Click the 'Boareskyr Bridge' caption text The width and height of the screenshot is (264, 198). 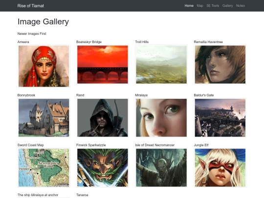click(89, 42)
